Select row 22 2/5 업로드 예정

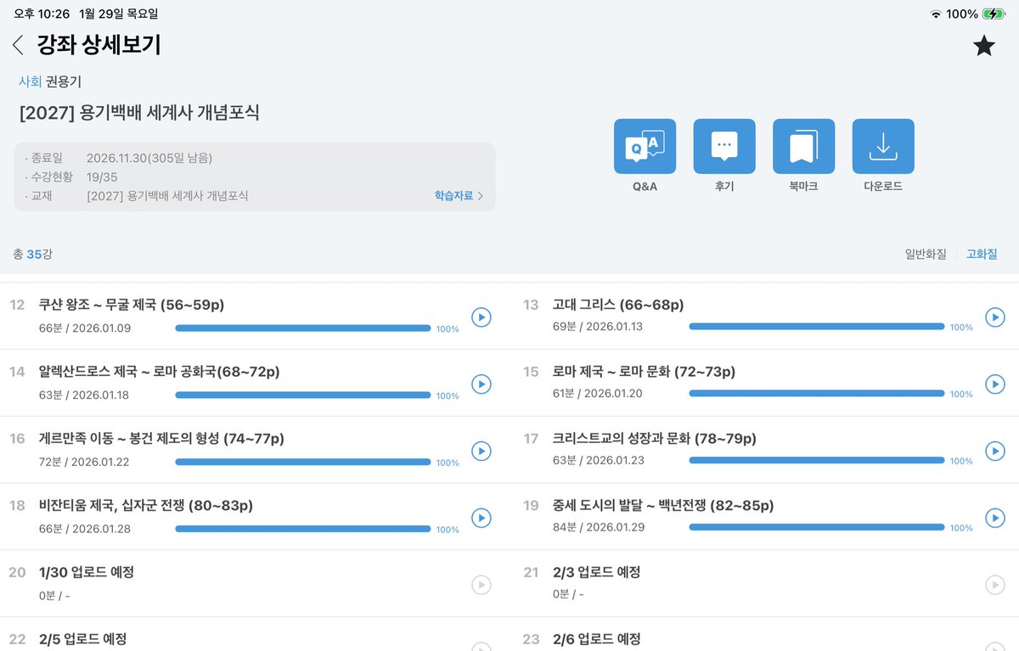(255, 635)
